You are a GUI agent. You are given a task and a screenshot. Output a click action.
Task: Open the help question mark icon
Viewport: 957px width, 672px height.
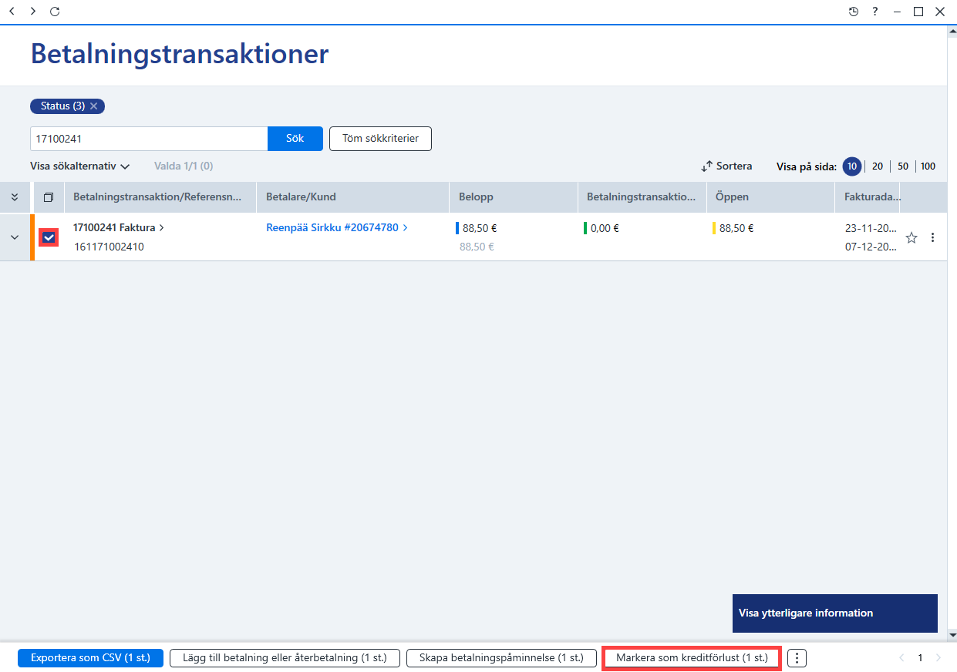pyautogui.click(x=875, y=12)
